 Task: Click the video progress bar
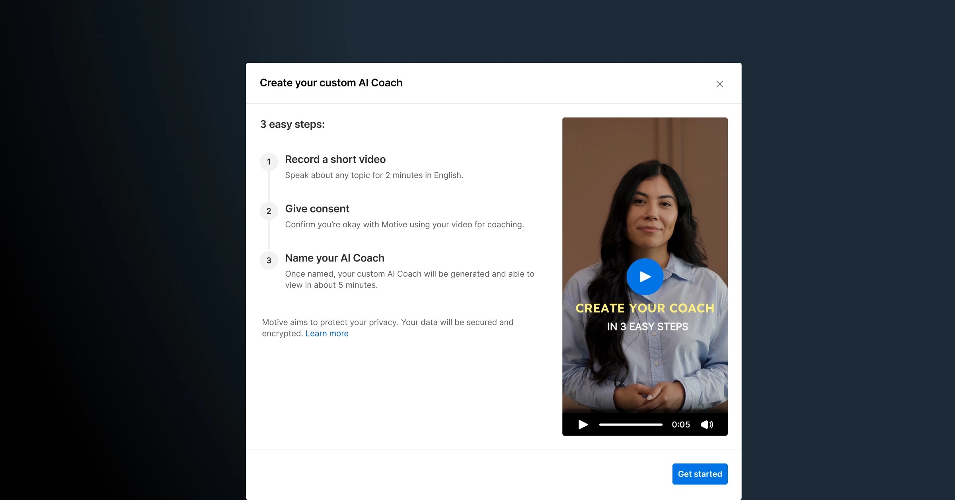click(631, 424)
